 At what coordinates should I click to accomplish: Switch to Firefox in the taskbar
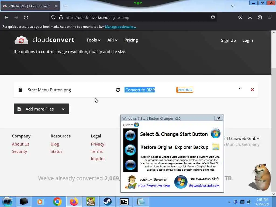[74, 202]
